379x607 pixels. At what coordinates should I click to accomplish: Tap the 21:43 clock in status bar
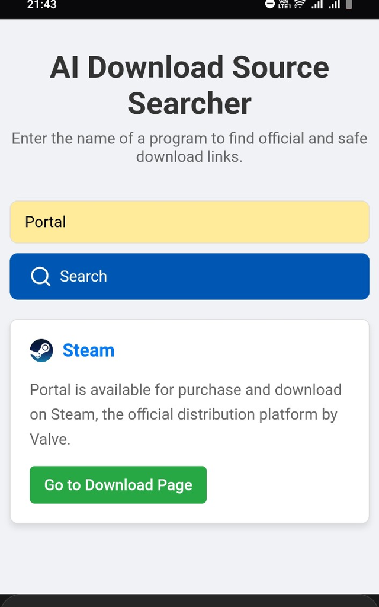click(x=42, y=5)
